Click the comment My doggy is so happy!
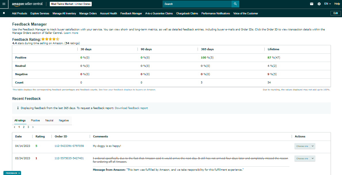The image size is (342, 175). coord(107,146)
